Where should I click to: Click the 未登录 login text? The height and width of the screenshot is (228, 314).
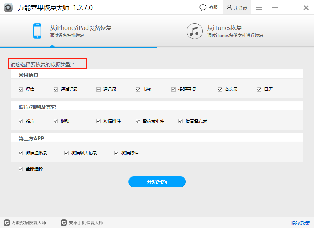click(240, 8)
